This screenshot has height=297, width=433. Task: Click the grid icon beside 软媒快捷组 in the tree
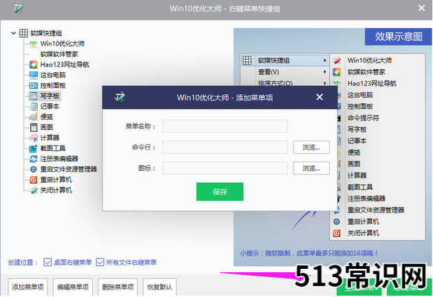pos(23,33)
